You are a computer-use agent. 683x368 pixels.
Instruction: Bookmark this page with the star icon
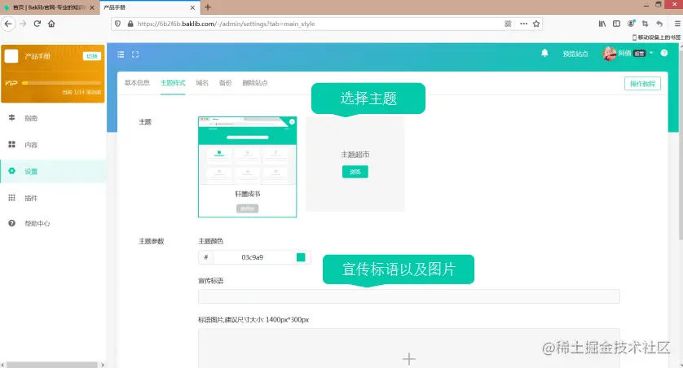(x=536, y=24)
